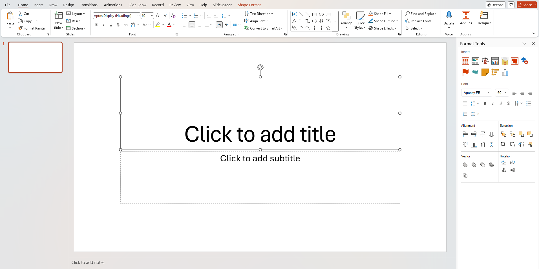Open the Align Text dropdown
539x269 pixels.
256,21
